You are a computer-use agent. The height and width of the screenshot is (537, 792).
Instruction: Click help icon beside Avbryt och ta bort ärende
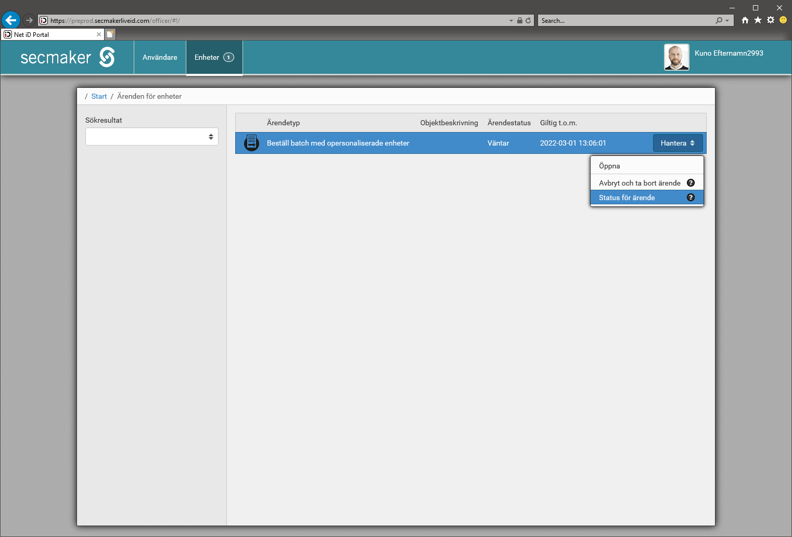[x=691, y=183]
